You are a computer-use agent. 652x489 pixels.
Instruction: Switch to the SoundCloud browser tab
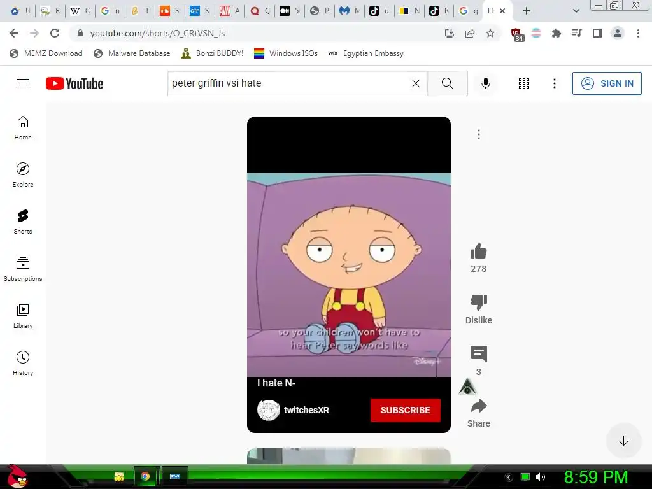(x=169, y=11)
